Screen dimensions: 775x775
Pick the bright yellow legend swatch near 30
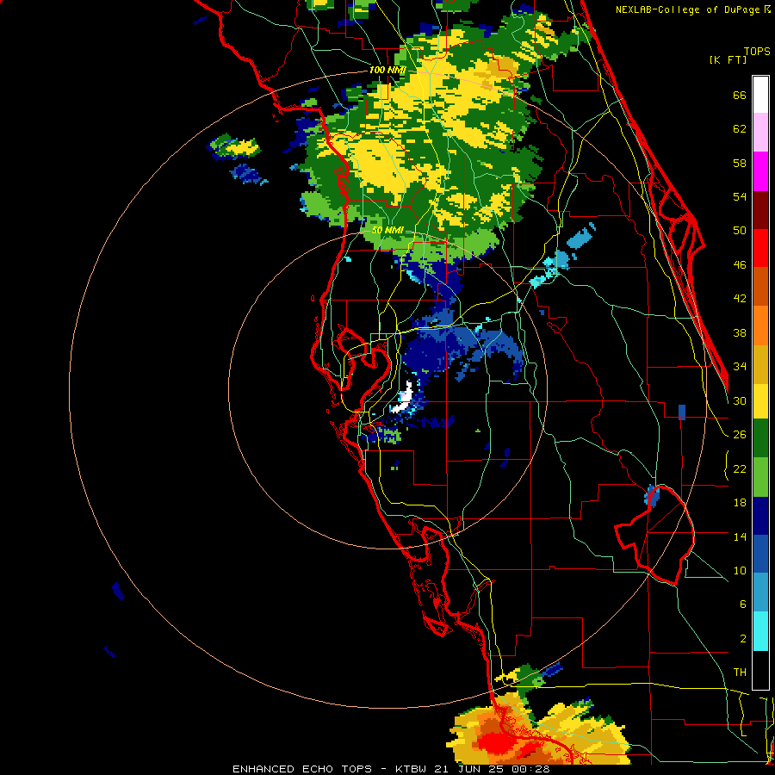tap(760, 401)
